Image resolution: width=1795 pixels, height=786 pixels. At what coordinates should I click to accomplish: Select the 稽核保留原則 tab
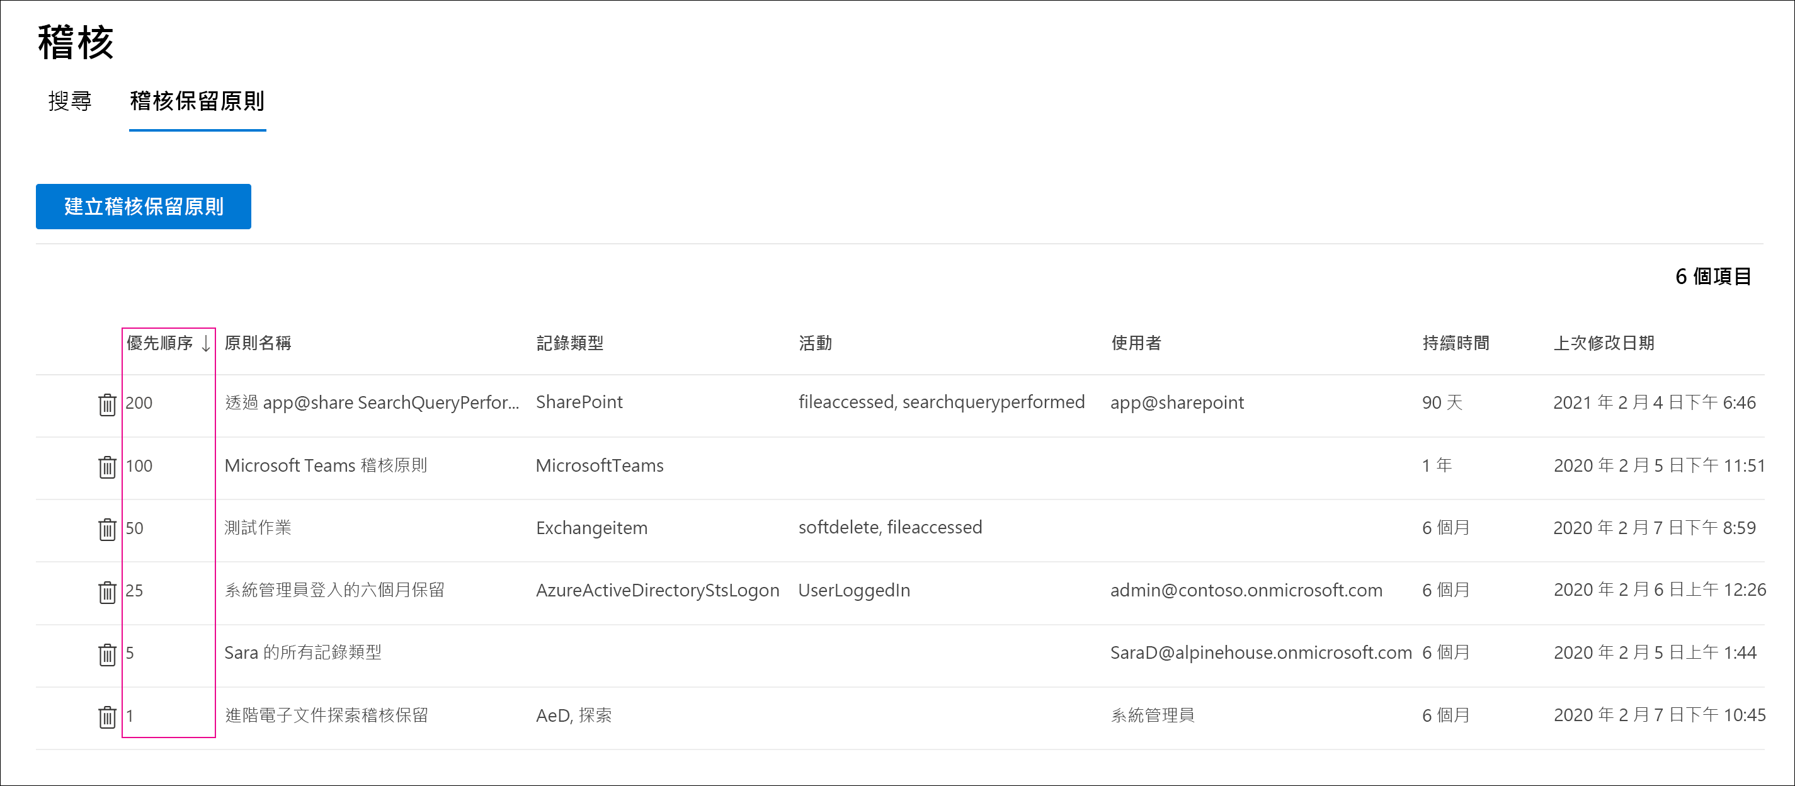(x=197, y=102)
